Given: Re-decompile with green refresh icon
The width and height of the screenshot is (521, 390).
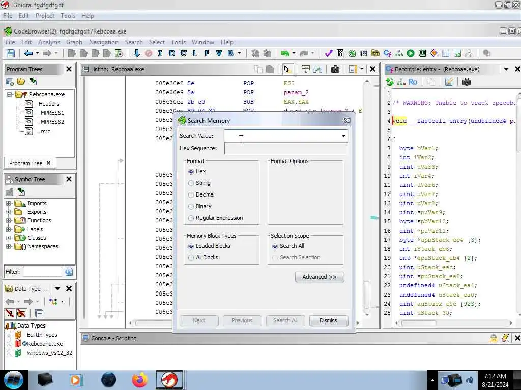Looking at the screenshot, I should pyautogui.click(x=390, y=82).
